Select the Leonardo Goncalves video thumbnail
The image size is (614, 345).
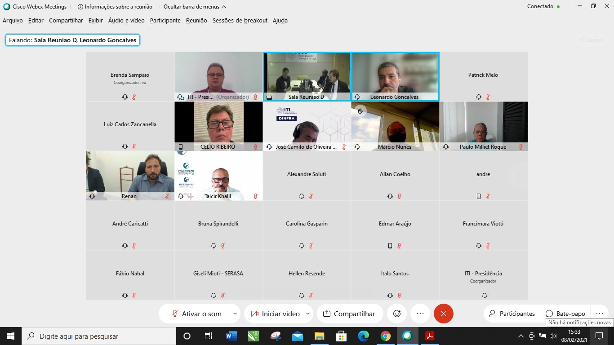pyautogui.click(x=395, y=76)
